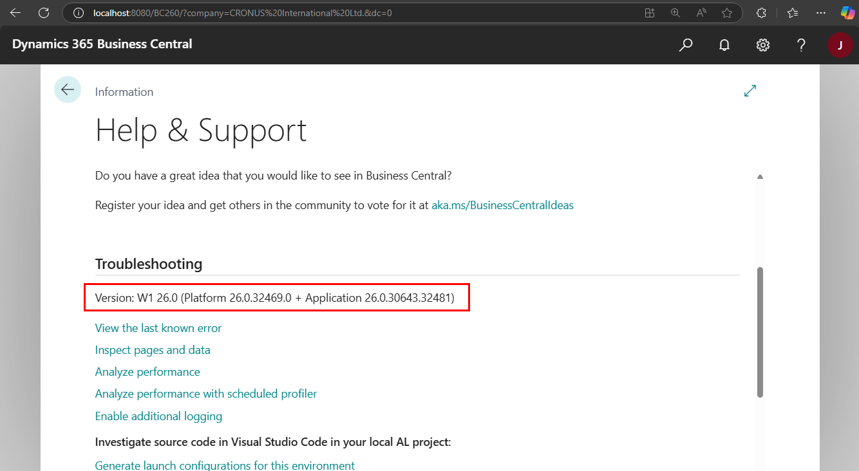Open browser favorites star
The width and height of the screenshot is (859, 471).
click(x=728, y=12)
